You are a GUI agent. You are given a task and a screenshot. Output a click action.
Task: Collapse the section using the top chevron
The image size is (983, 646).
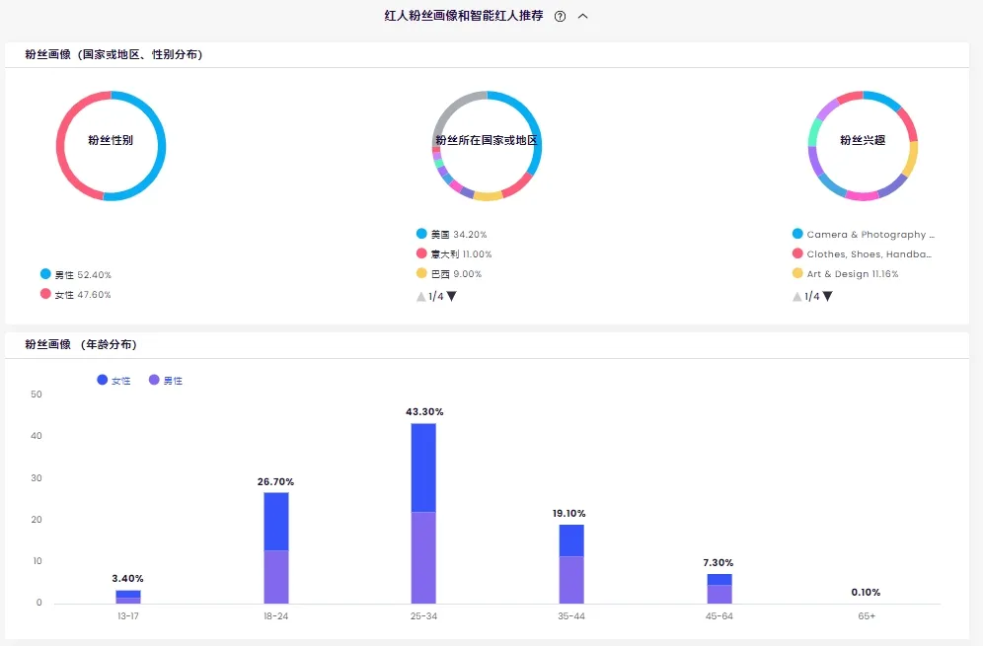pos(582,17)
